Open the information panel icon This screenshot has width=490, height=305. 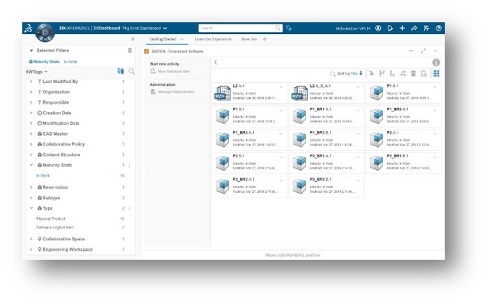[436, 62]
